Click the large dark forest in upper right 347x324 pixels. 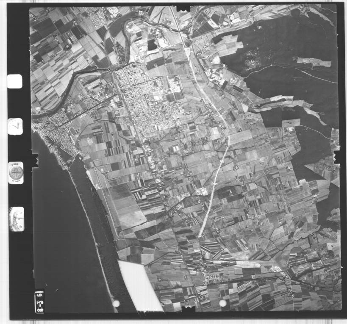pos(288,47)
